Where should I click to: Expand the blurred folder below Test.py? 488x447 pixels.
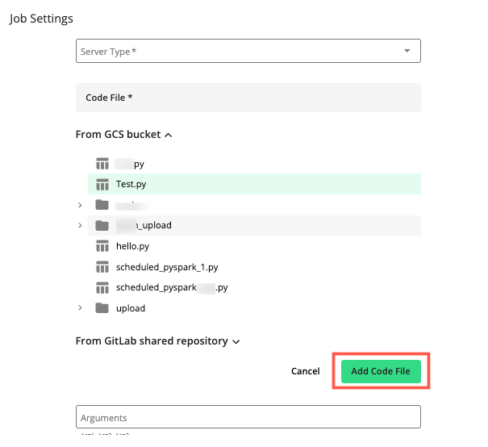[x=79, y=205]
